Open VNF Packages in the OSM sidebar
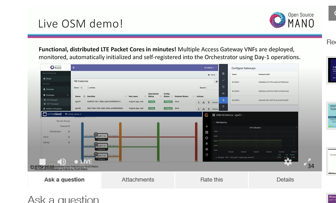The width and height of the screenshot is (336, 203). [x=51, y=104]
